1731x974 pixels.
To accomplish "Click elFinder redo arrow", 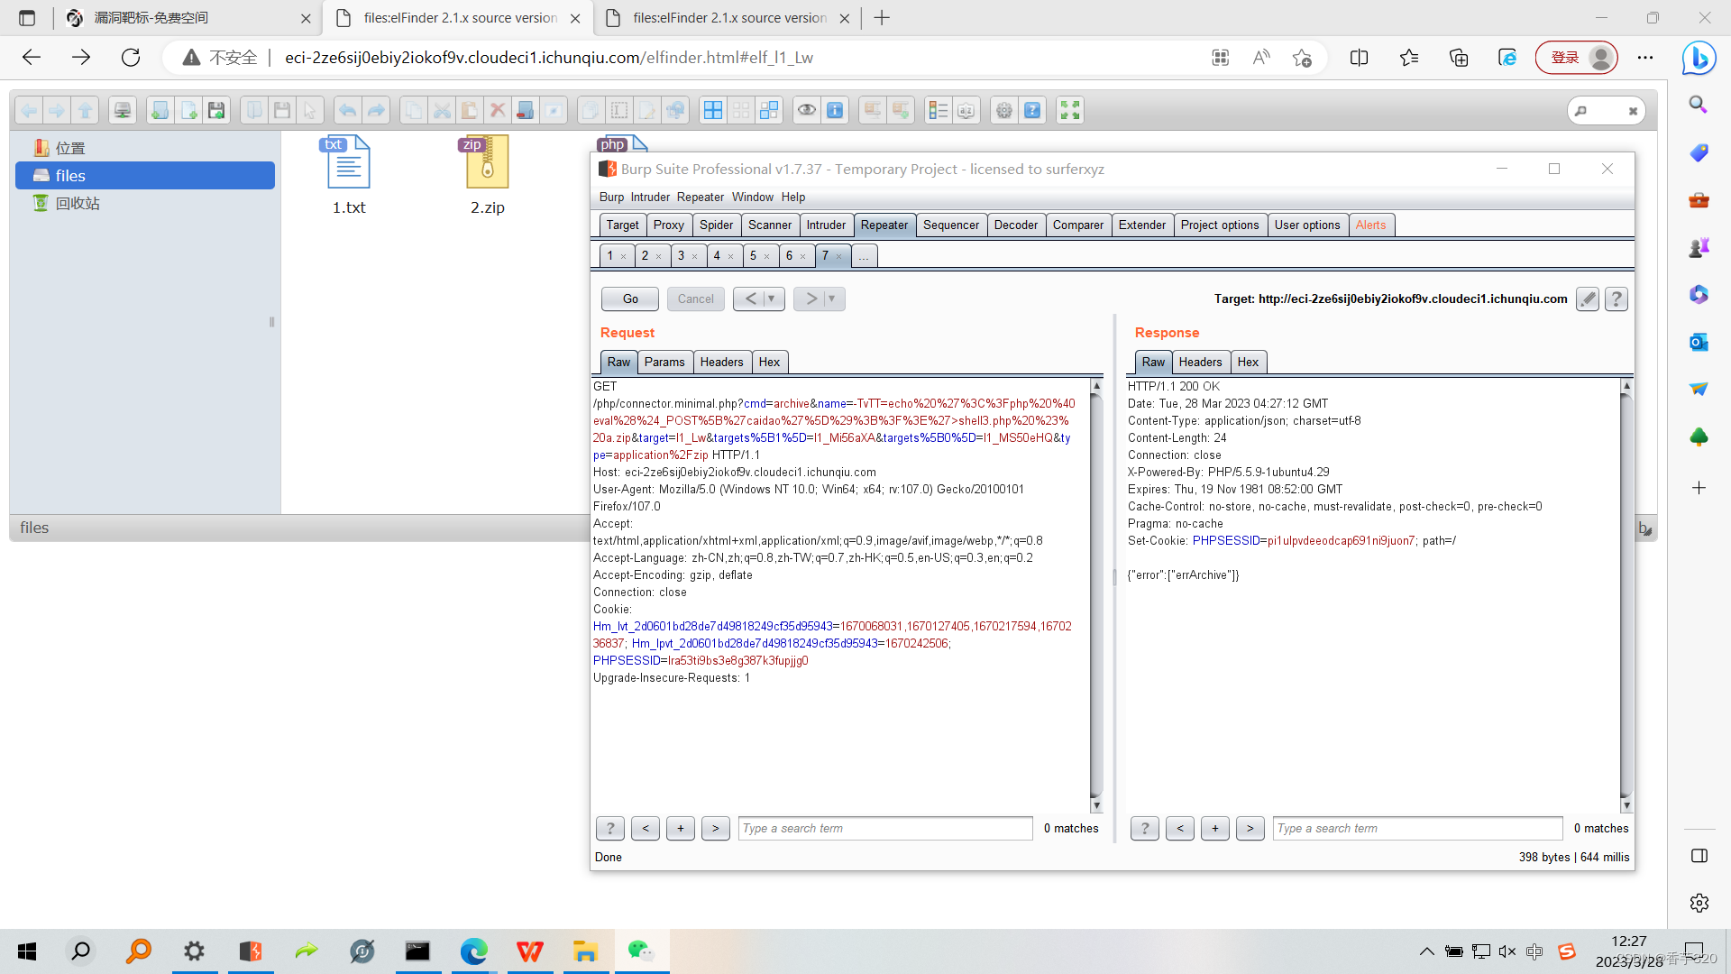I will click(376, 110).
